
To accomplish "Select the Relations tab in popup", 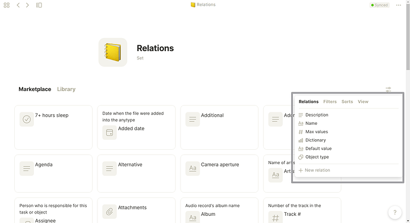I will [x=308, y=102].
